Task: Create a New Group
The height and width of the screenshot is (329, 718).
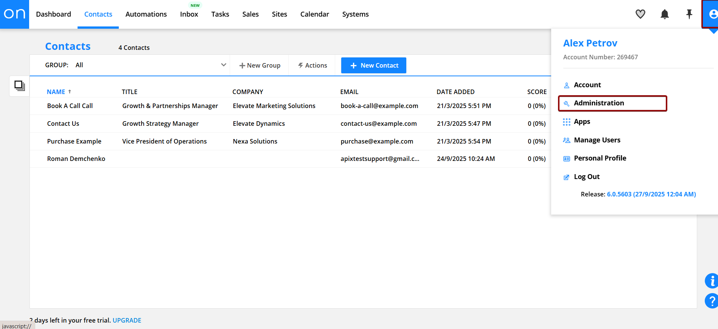Action: click(260, 65)
